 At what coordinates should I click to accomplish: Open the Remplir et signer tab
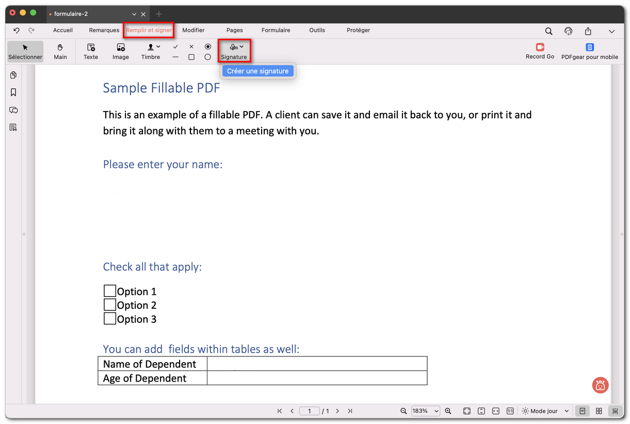149,30
